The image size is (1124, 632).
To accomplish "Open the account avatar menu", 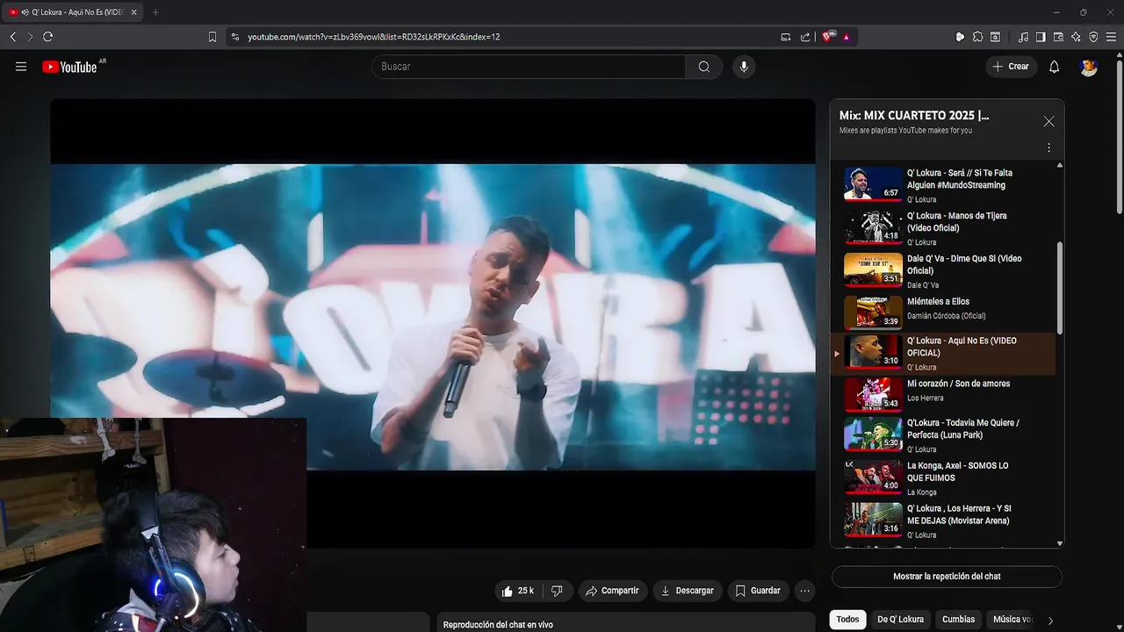I will (x=1089, y=67).
